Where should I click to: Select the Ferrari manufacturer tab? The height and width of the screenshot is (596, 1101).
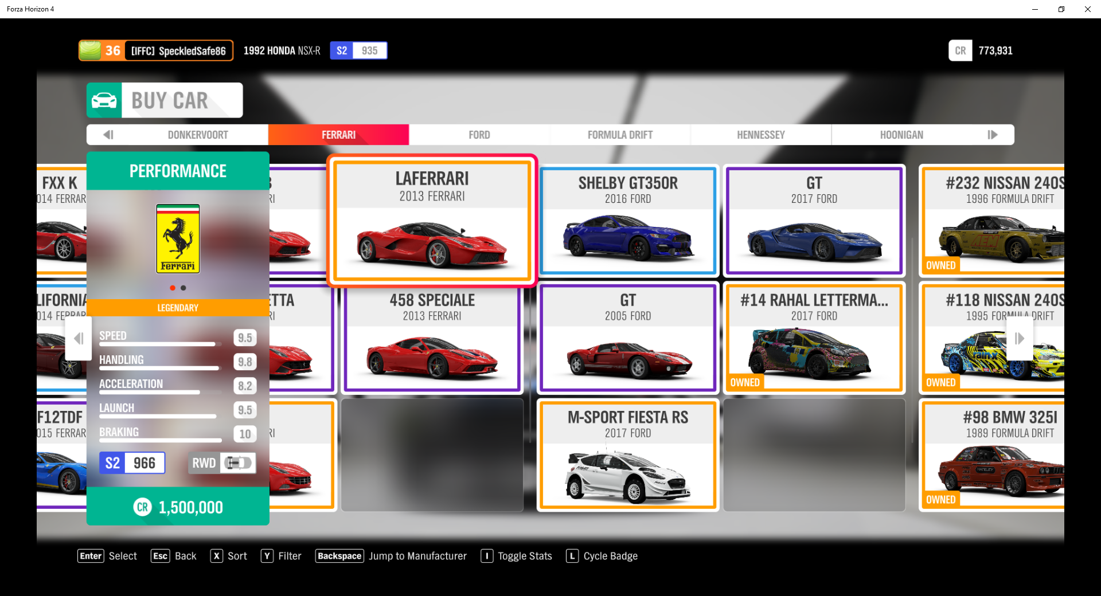[x=338, y=135]
